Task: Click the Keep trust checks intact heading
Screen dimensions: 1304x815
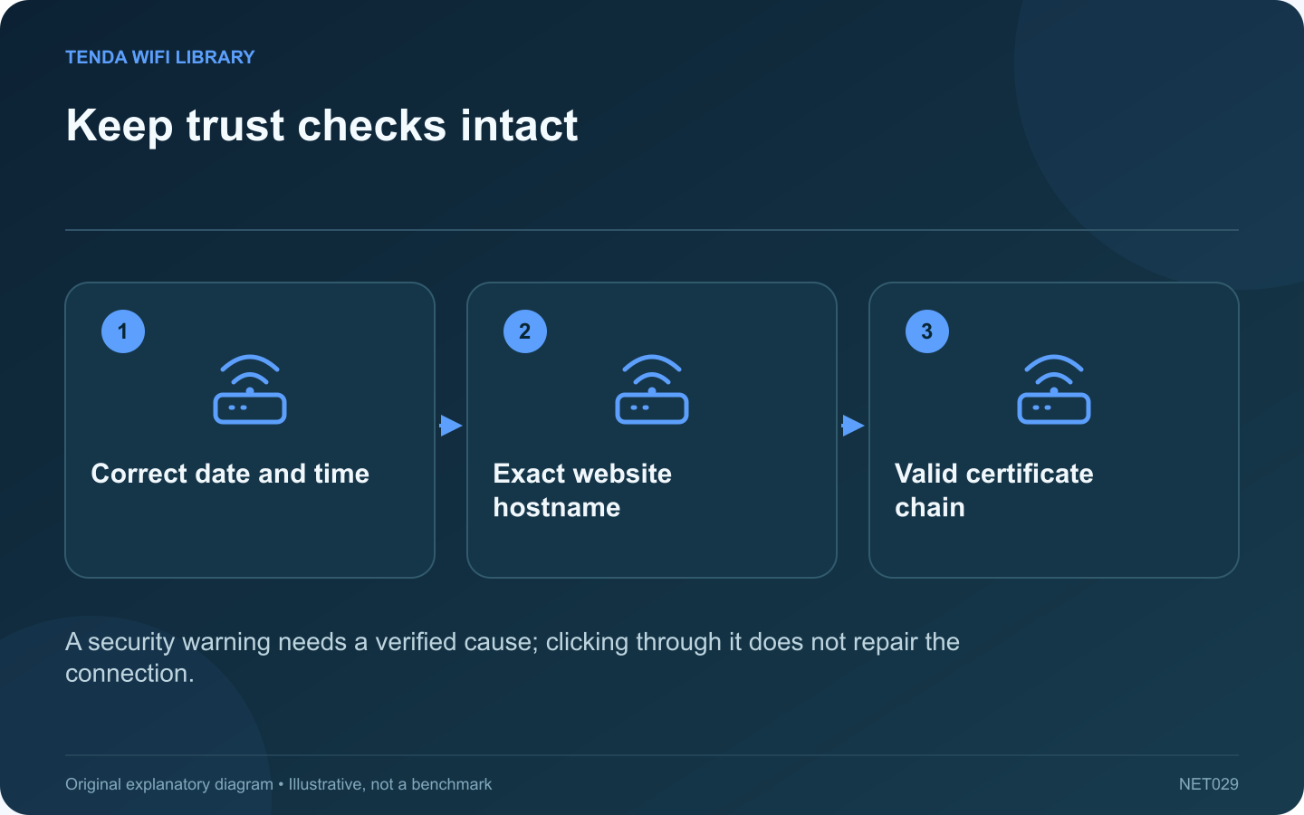Action: [x=321, y=125]
